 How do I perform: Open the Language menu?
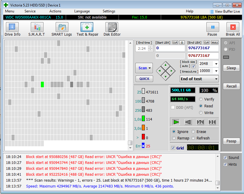pos(82,11)
